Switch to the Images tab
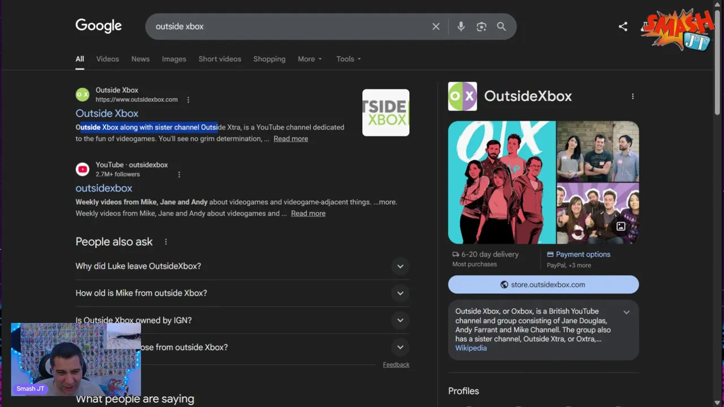 coord(174,59)
